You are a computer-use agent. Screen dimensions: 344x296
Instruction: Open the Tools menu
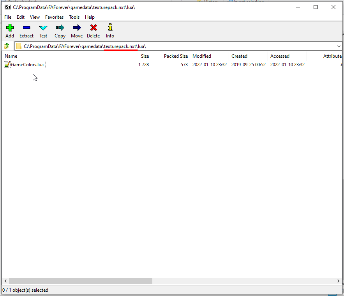(x=74, y=17)
